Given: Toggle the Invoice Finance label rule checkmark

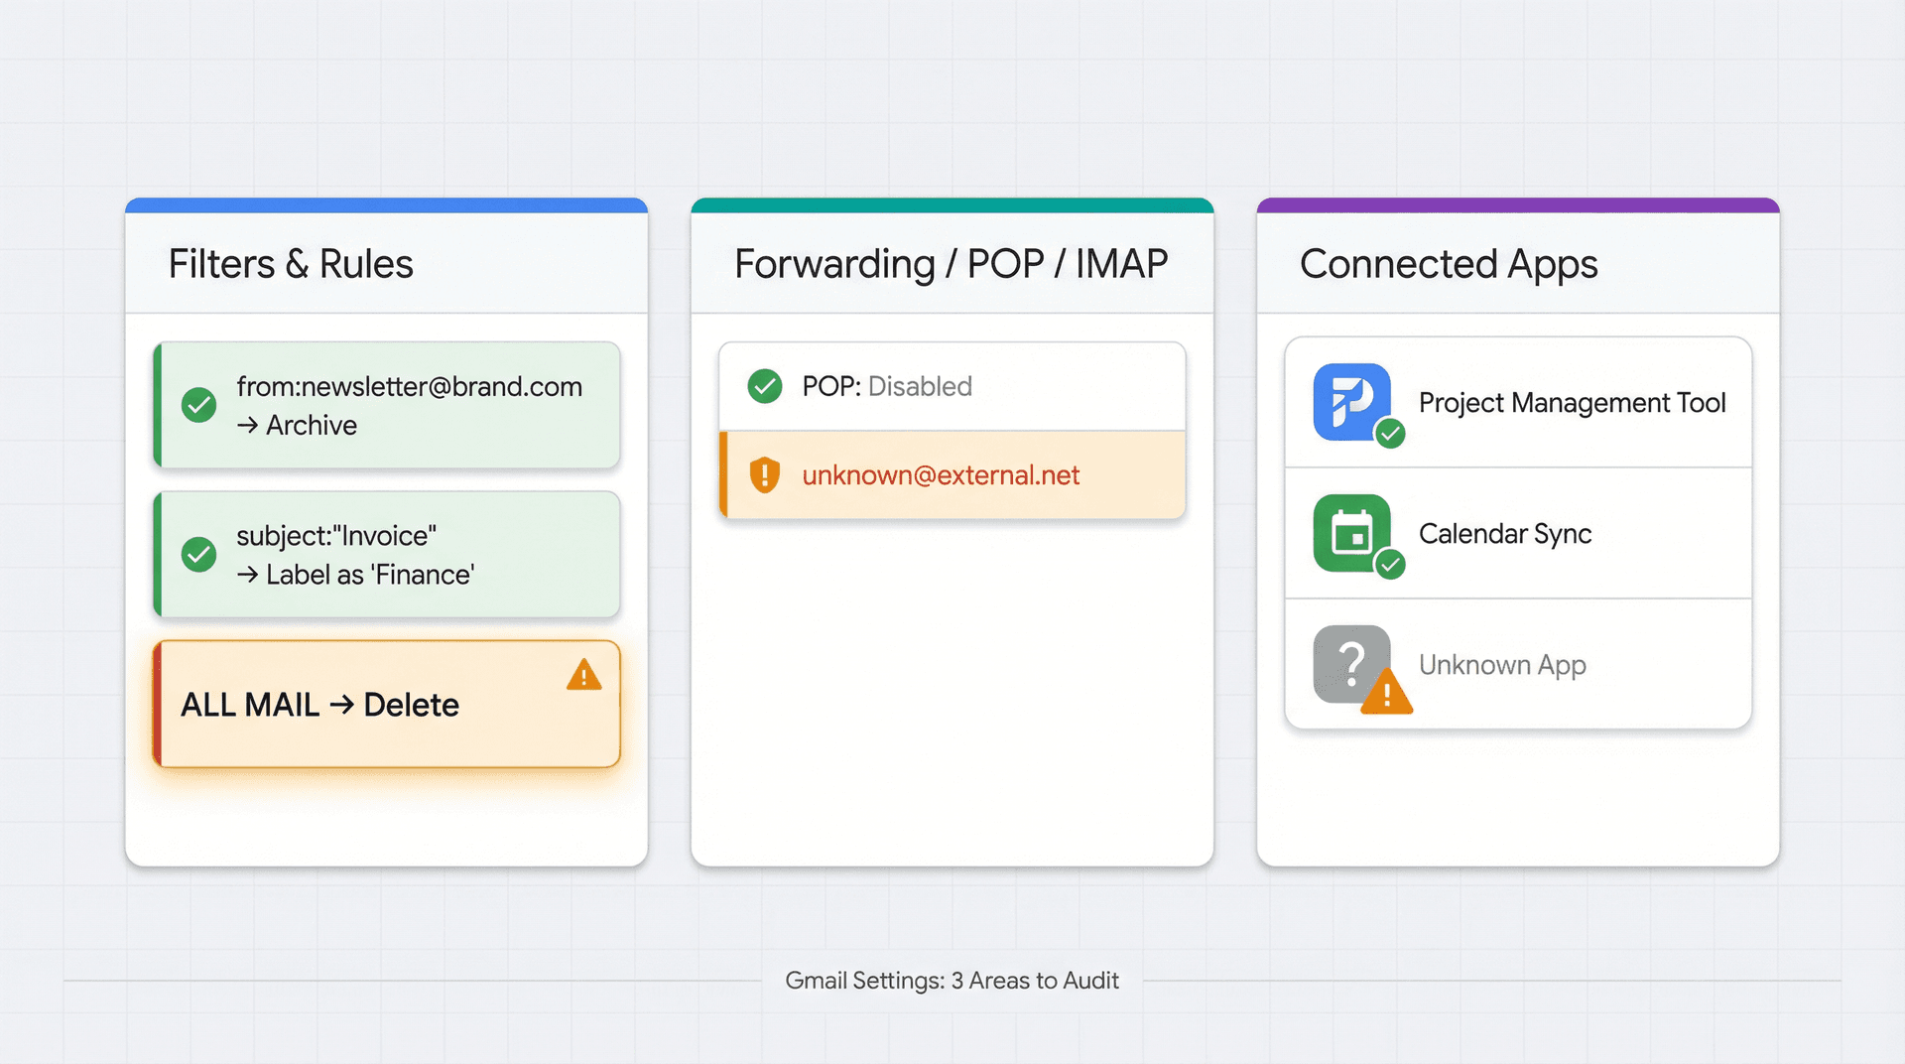Looking at the screenshot, I should tap(198, 554).
